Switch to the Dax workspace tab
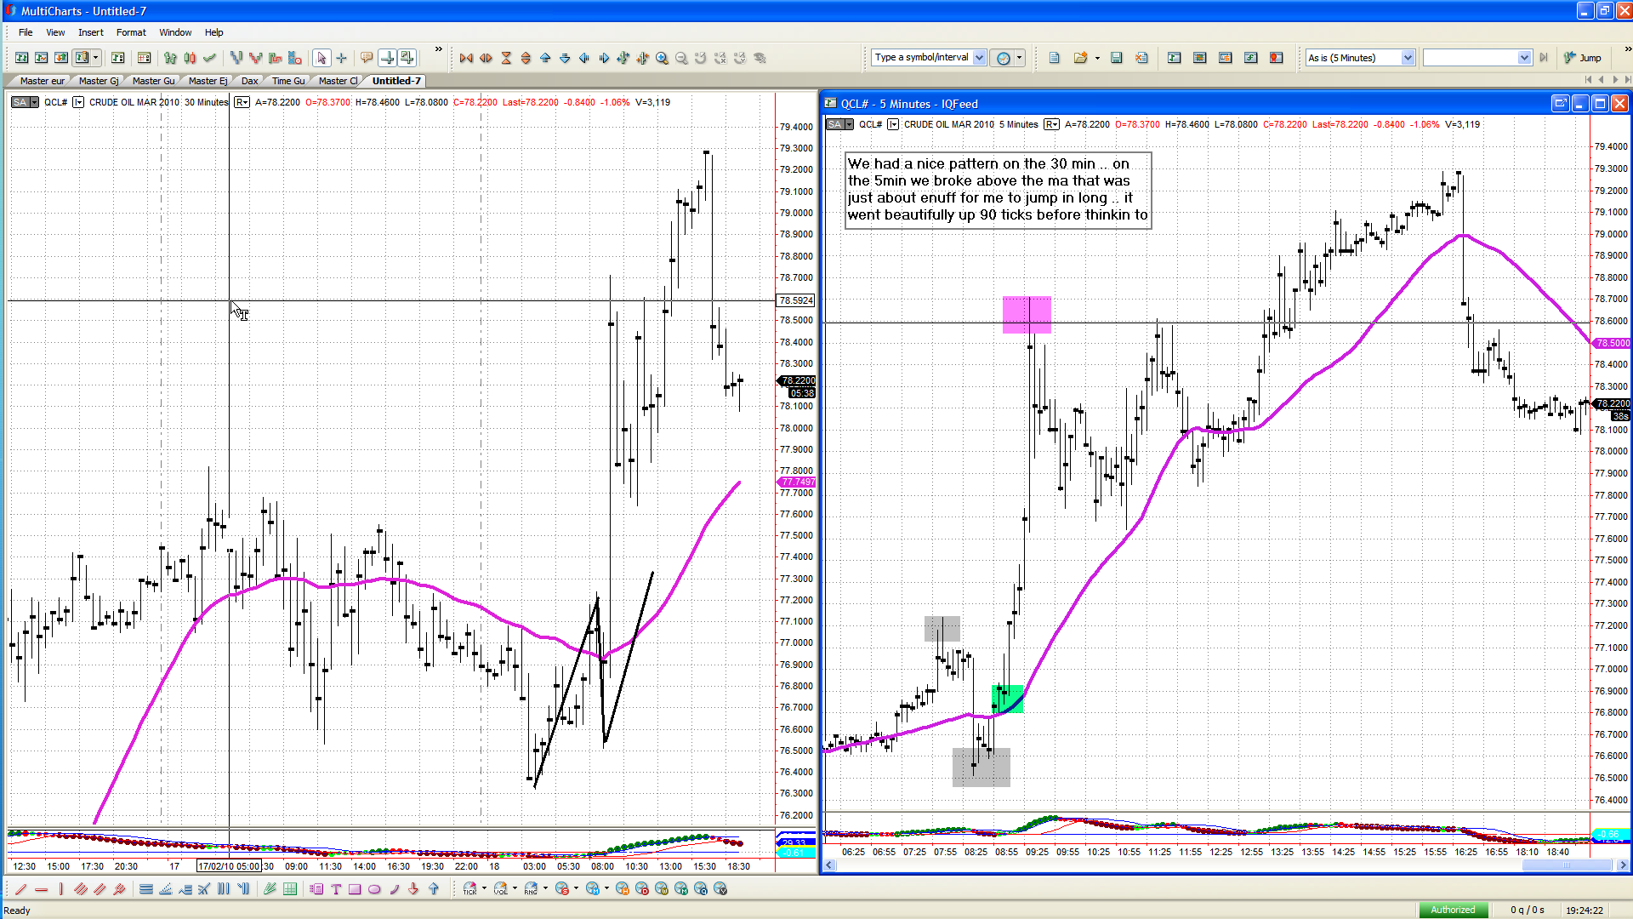 [249, 81]
